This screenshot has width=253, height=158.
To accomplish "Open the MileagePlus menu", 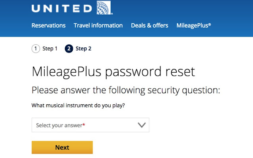I will click(193, 25).
